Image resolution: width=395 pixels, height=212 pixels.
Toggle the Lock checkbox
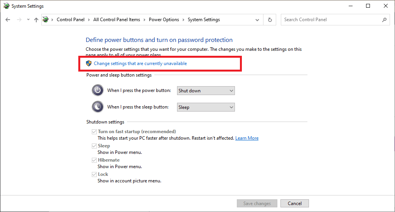[x=94, y=174]
